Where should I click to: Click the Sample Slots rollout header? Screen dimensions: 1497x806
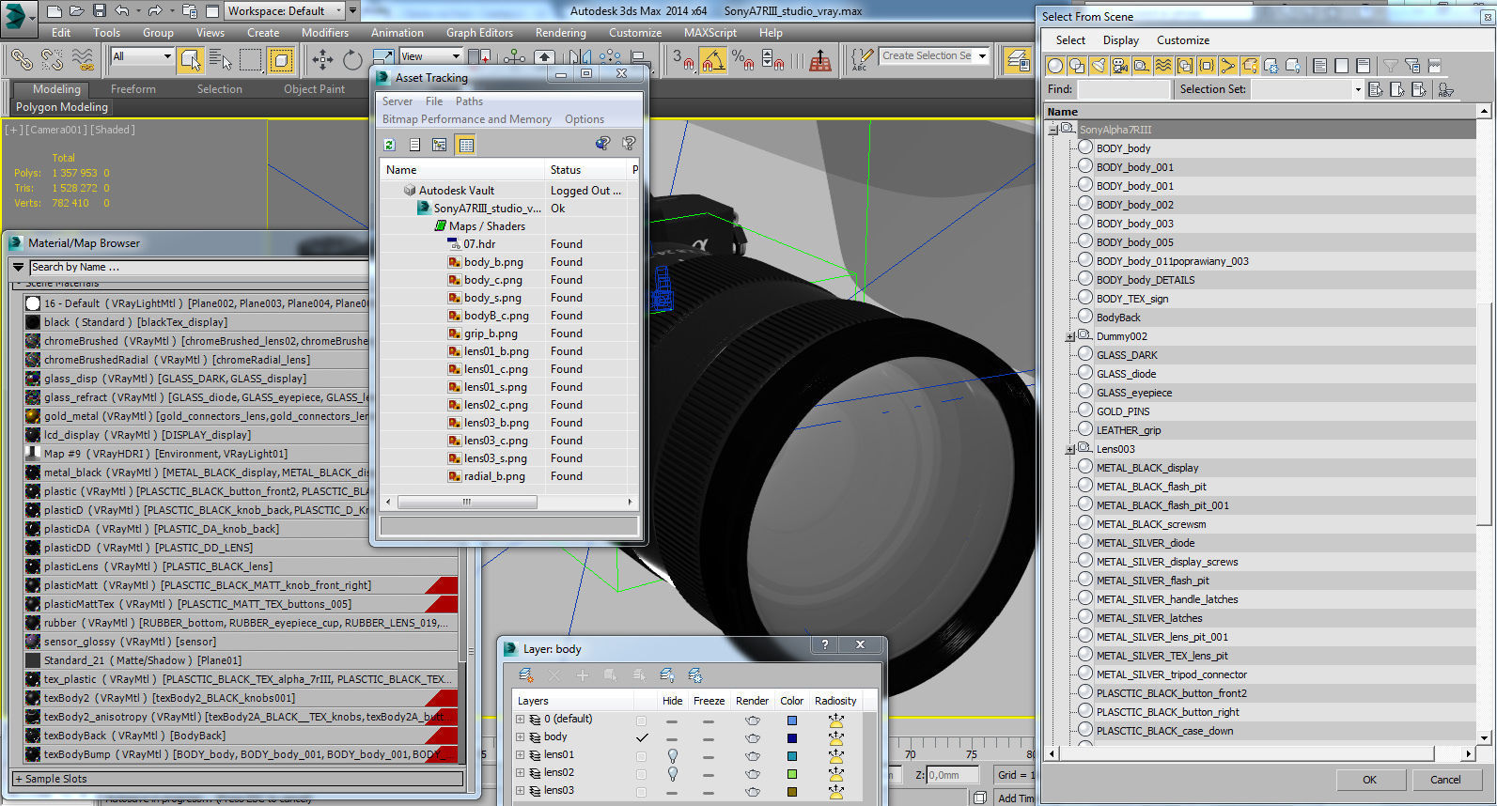[239, 779]
